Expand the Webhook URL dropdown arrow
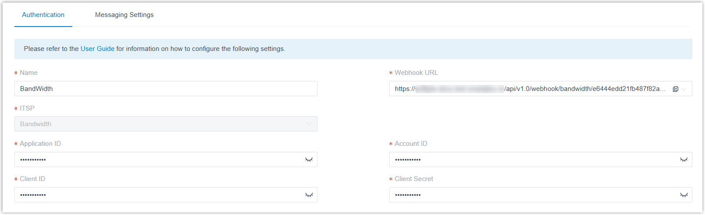Screen dimensions: 705x215 pos(684,89)
